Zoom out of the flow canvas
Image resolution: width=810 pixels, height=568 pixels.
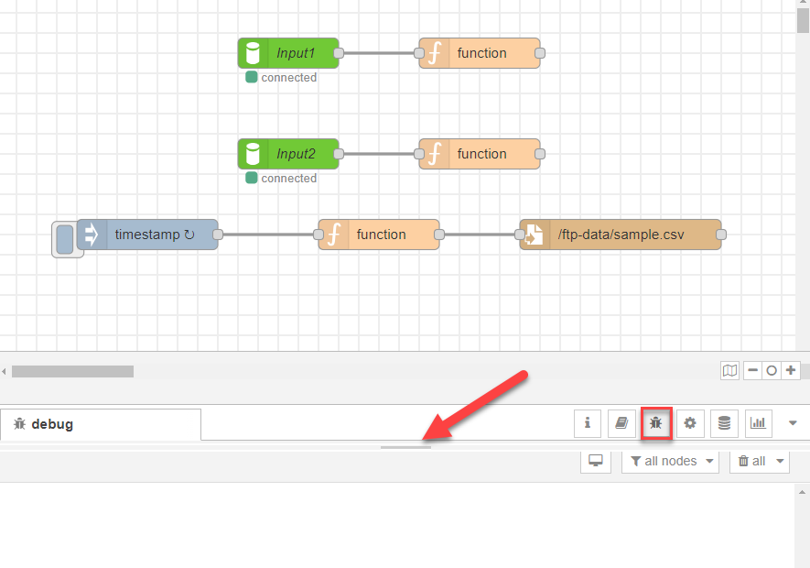[x=753, y=371]
